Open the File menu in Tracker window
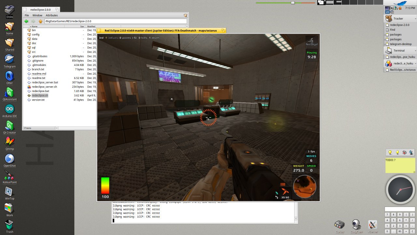The width and height of the screenshot is (417, 235). 27,15
